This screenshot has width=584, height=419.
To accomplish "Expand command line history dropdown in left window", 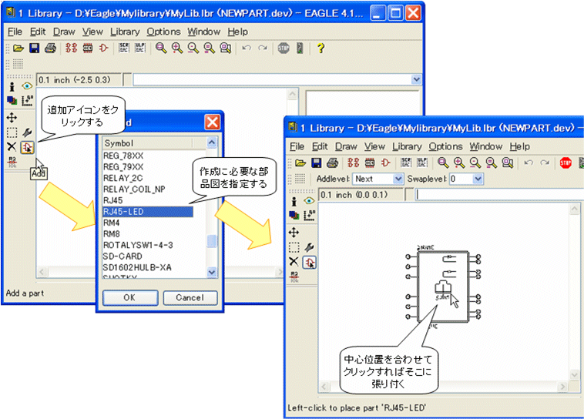I will 416,79.
